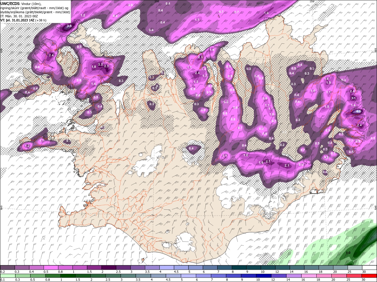
Task: Select the darkest green swatch between 1 and 1.5
Action: tap(68, 276)
